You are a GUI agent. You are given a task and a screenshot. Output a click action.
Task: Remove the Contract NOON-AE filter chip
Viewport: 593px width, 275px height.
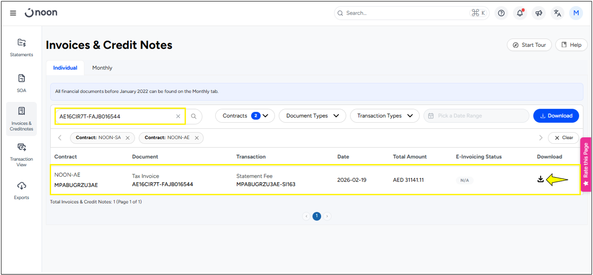point(197,138)
